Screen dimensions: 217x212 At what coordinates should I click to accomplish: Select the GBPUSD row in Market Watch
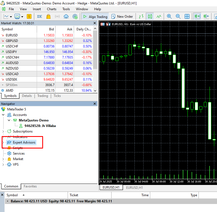pos(12,41)
